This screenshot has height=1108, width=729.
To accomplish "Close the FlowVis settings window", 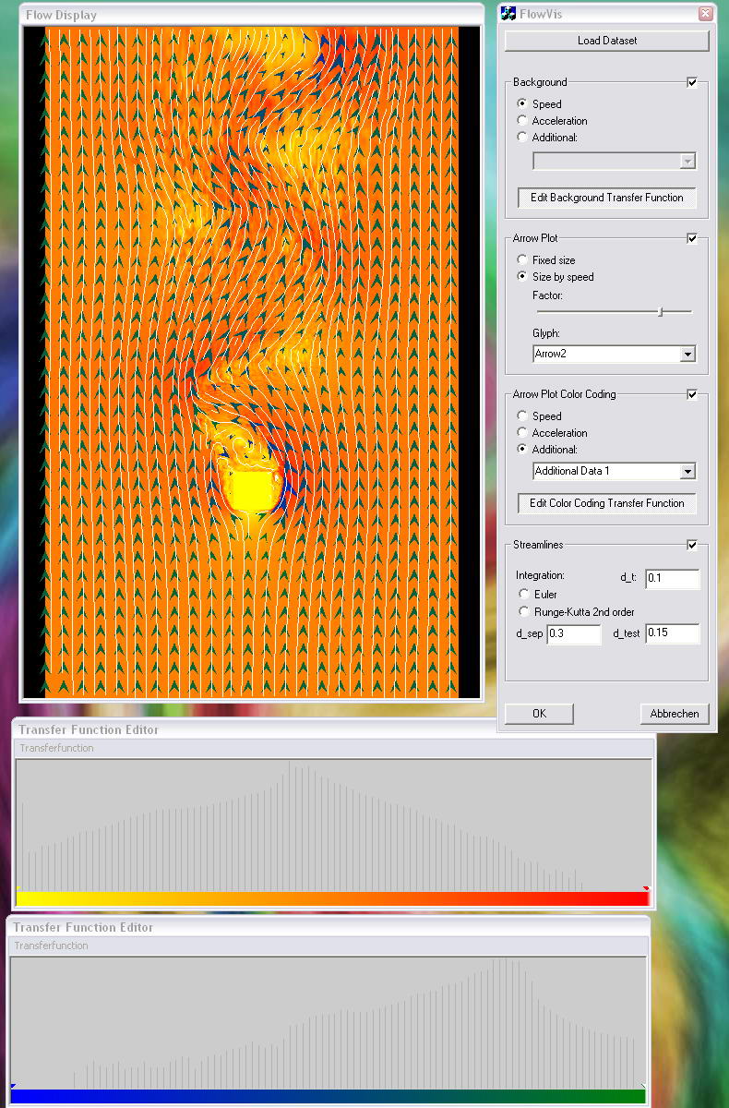I will 705,14.
